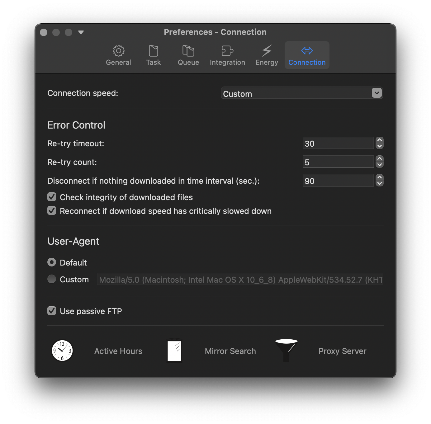The width and height of the screenshot is (431, 424).
Task: Disable reconnect on critically slowed download
Action: [52, 211]
